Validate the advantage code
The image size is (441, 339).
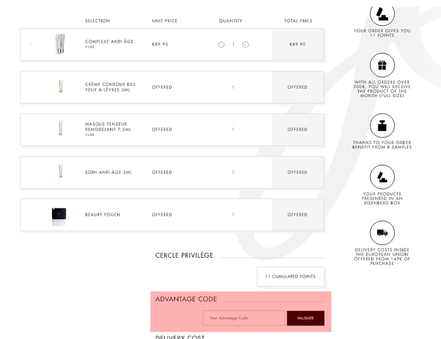coord(306,318)
